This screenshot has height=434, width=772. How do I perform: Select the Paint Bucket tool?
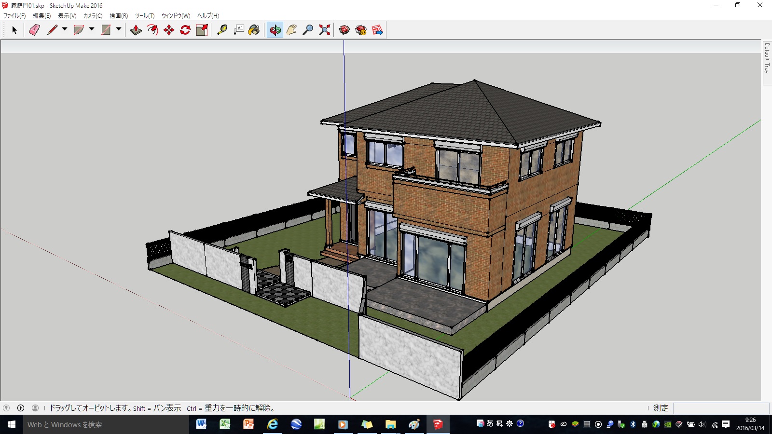click(254, 30)
